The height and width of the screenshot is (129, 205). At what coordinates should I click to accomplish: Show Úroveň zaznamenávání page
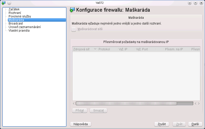pos(25,27)
